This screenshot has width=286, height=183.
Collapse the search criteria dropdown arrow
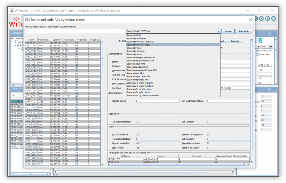pos(219,31)
